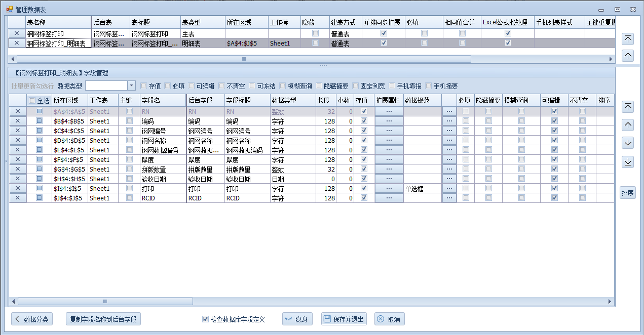The height and width of the screenshot is (335, 644).
Task: Click the 字段名 column header
Action: click(162, 100)
